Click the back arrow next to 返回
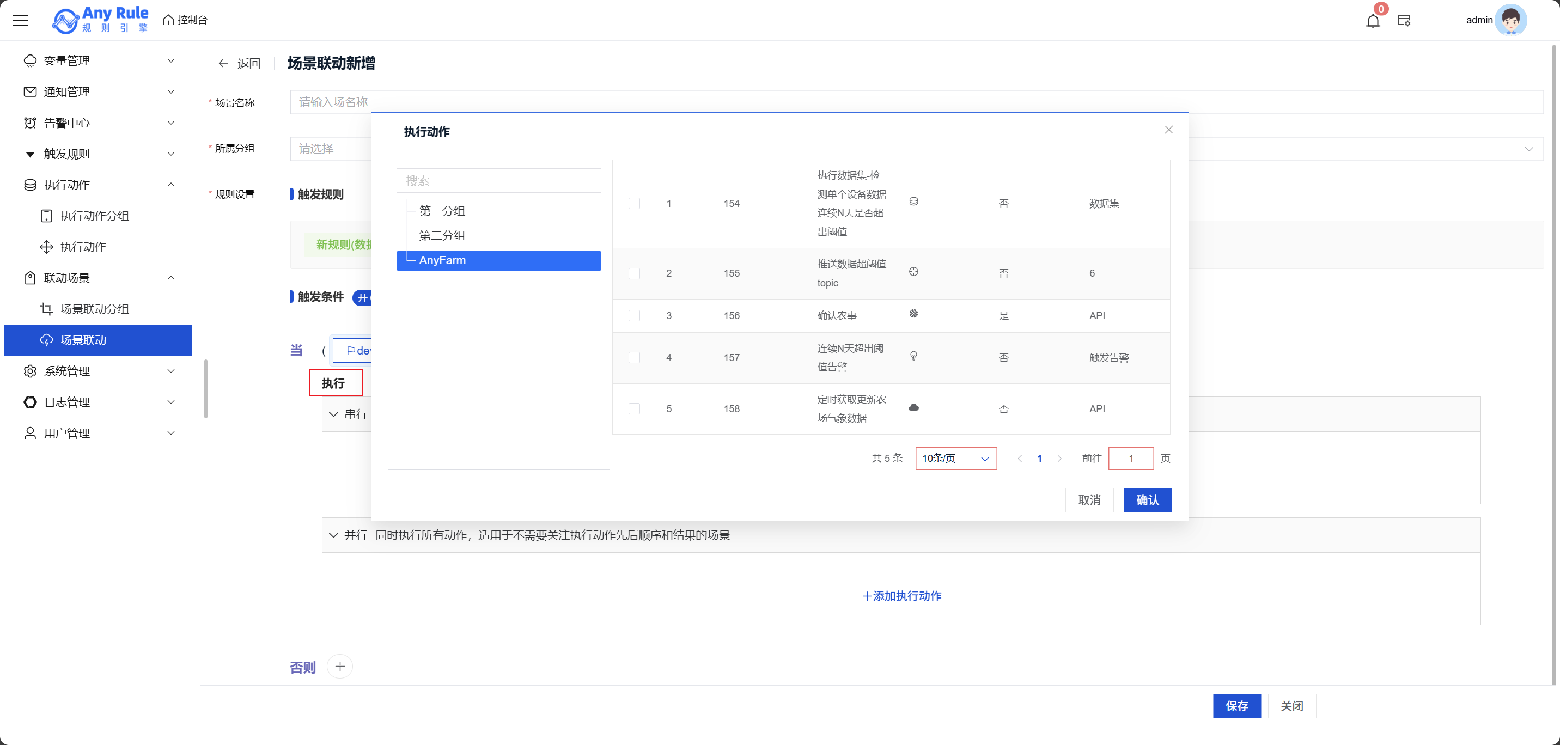The image size is (1560, 745). 223,64
